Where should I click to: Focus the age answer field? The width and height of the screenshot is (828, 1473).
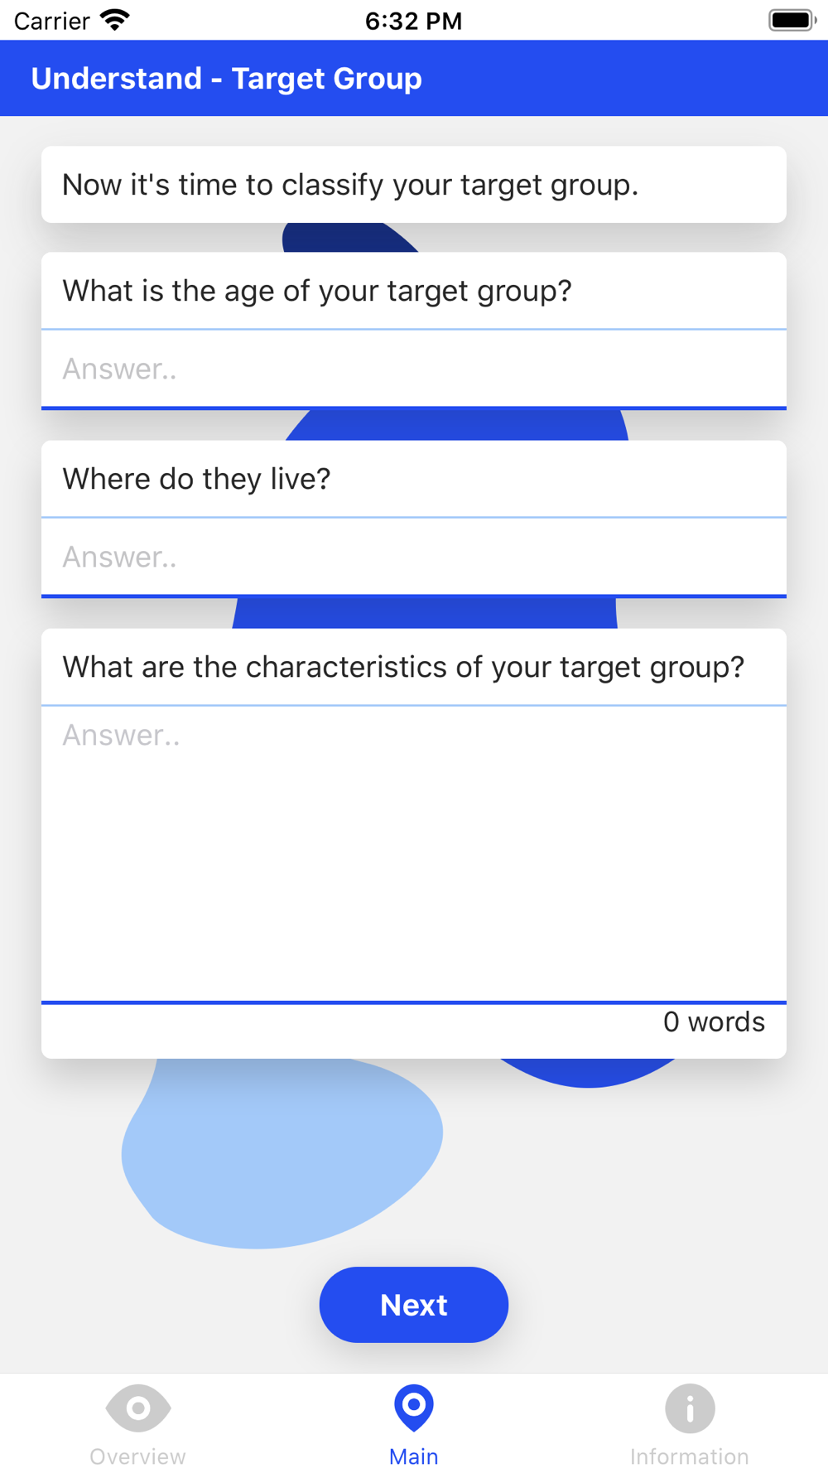pos(414,369)
